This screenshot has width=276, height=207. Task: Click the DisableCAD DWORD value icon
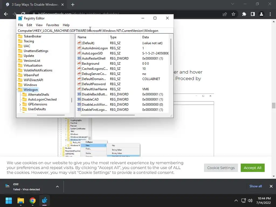tap(79, 99)
